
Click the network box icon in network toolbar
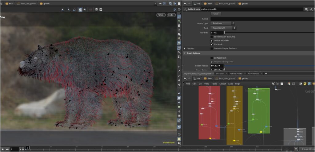tap(301, 84)
